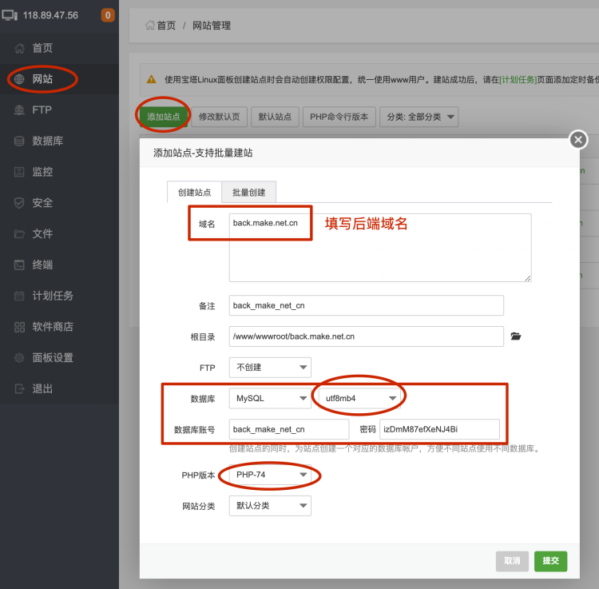Click the green 提交 button
599x589 pixels.
tap(550, 561)
